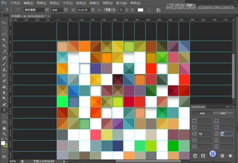
Task: Select the Magic Wand tool
Action: pyautogui.click(x=4, y=40)
